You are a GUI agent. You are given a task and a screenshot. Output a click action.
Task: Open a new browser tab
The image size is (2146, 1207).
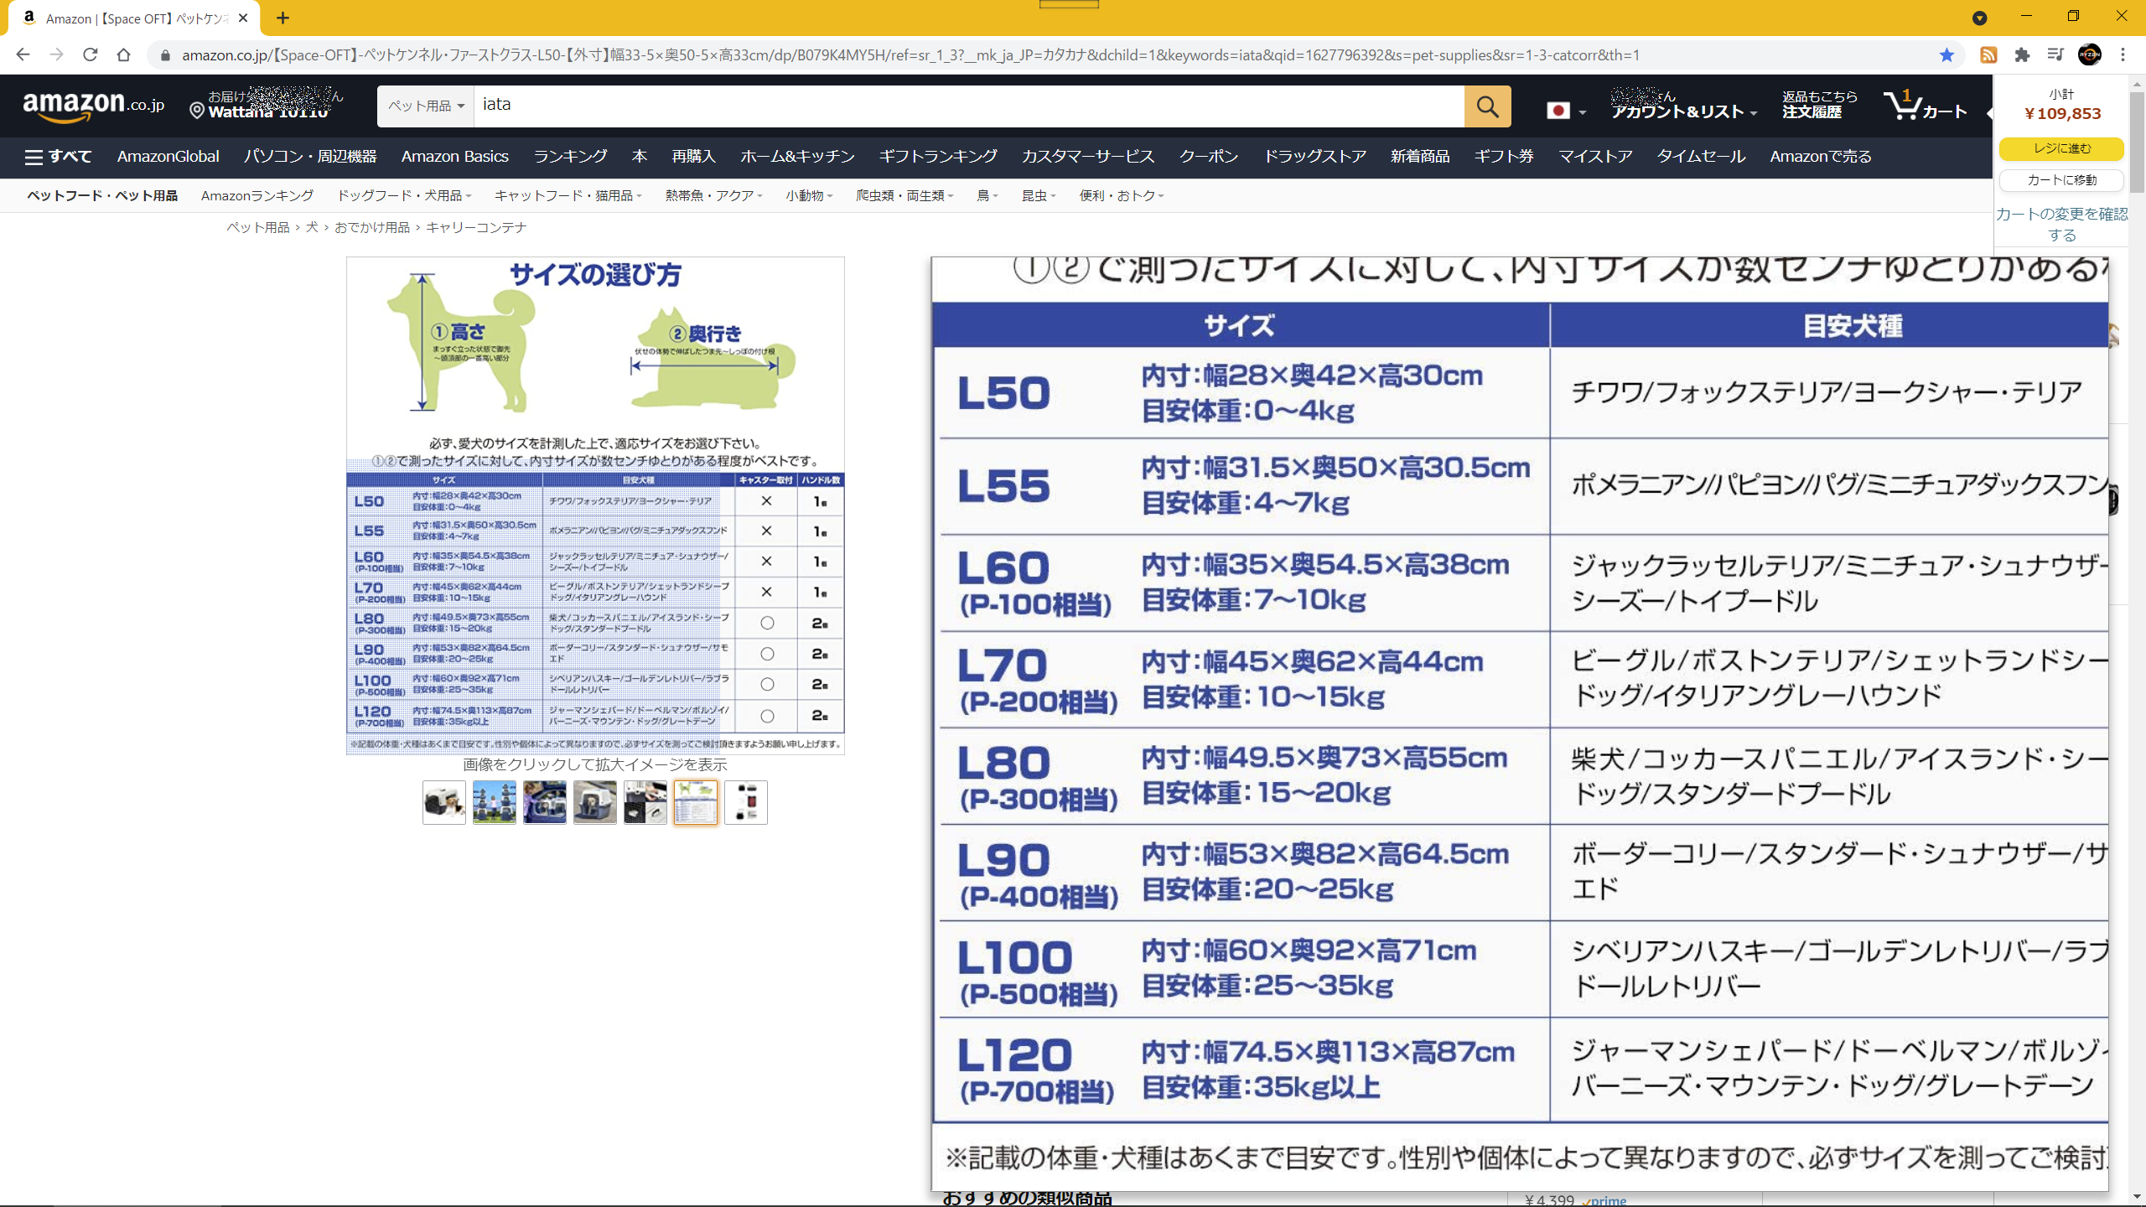[283, 18]
